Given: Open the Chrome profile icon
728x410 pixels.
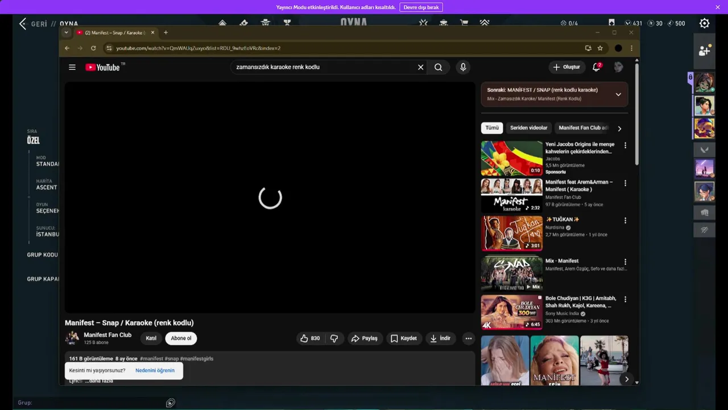Looking at the screenshot, I should pos(618,48).
